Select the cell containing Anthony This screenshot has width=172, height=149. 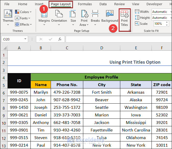(x=41, y=122)
